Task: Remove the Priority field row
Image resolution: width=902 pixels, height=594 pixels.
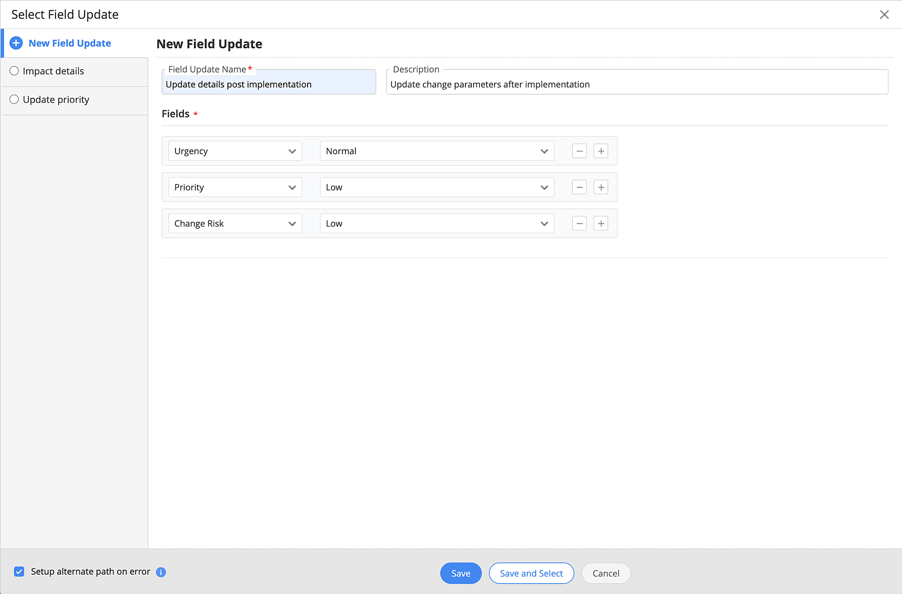Action: (x=579, y=187)
